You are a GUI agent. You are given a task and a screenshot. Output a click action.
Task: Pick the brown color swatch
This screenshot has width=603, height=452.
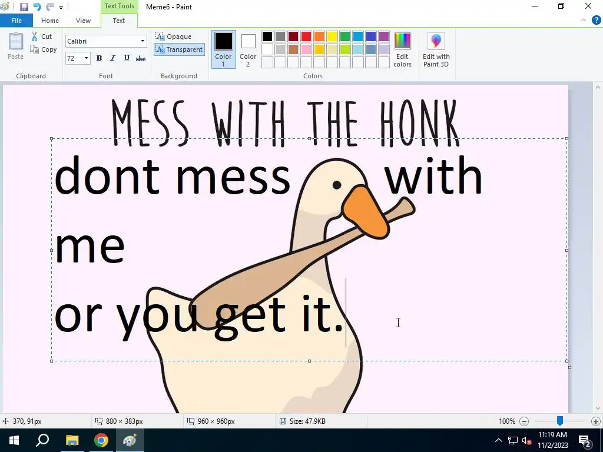[x=293, y=49]
